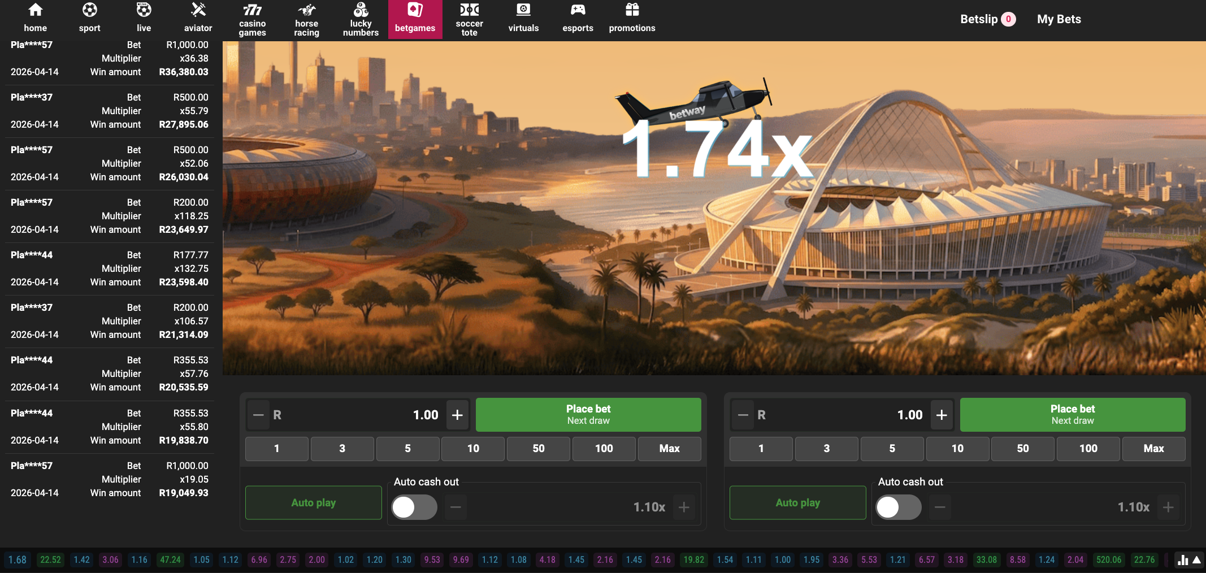
Task: Enable Auto cash out in left bet panel
Action: point(414,507)
